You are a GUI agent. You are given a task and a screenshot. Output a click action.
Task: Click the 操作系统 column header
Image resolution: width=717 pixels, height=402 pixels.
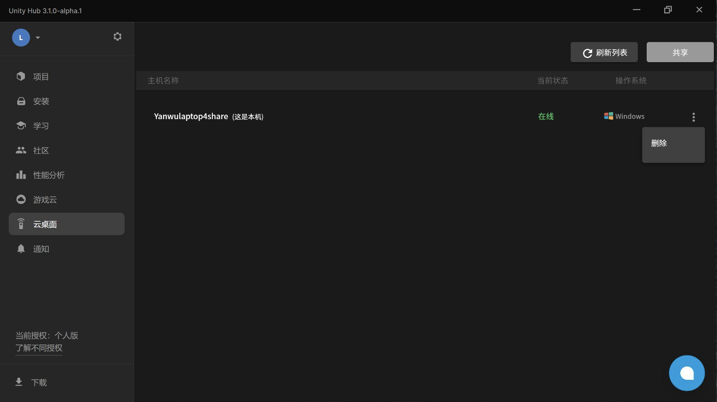tap(631, 80)
